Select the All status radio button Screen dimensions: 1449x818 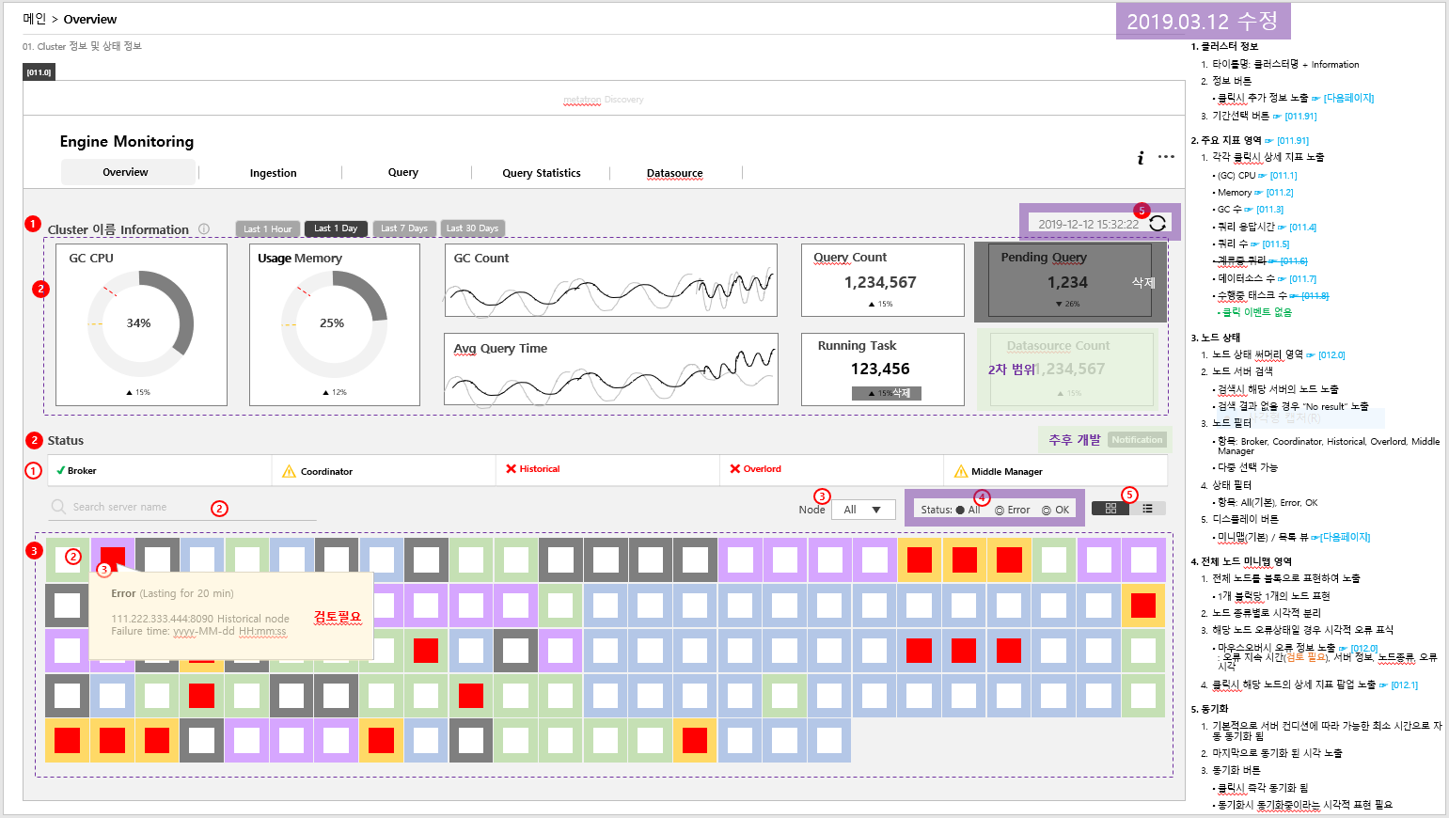(958, 509)
